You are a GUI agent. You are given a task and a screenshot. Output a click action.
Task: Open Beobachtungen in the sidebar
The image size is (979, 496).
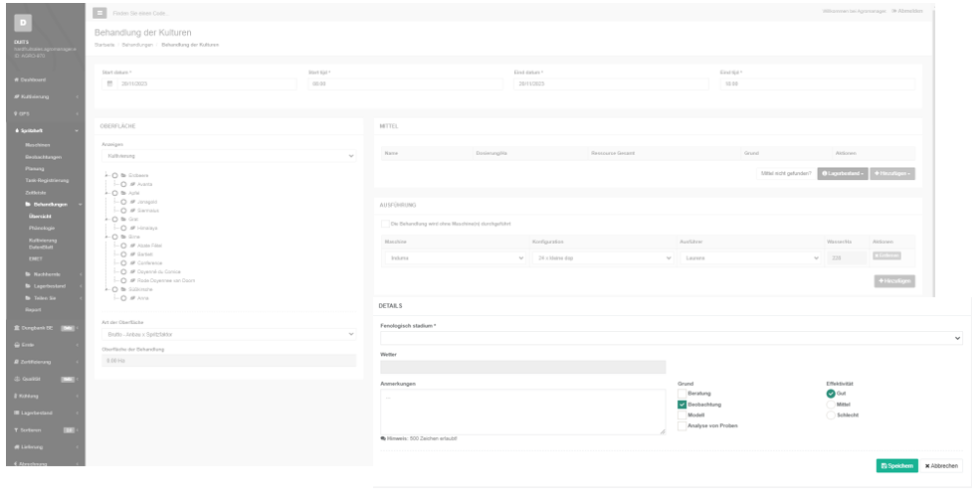click(x=43, y=157)
